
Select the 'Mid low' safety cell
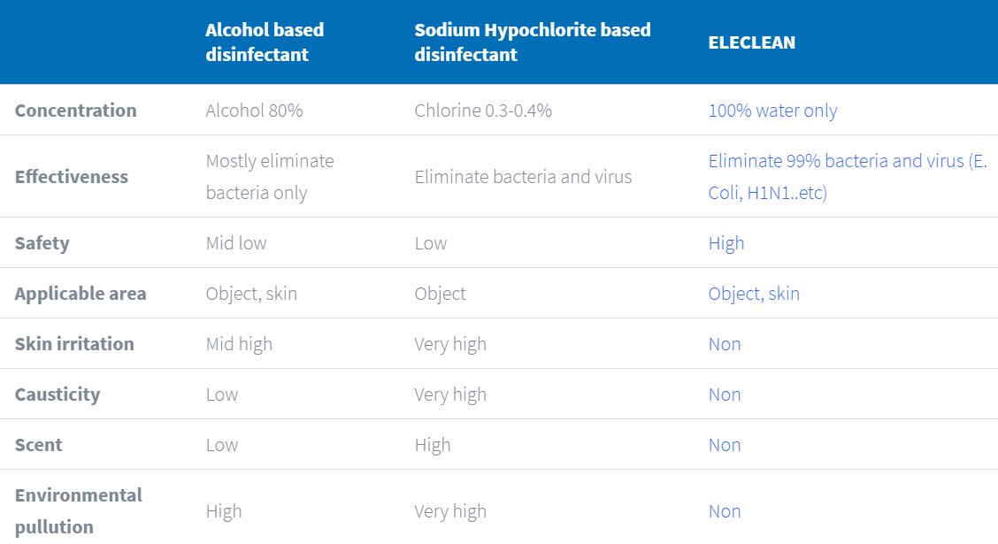click(236, 243)
